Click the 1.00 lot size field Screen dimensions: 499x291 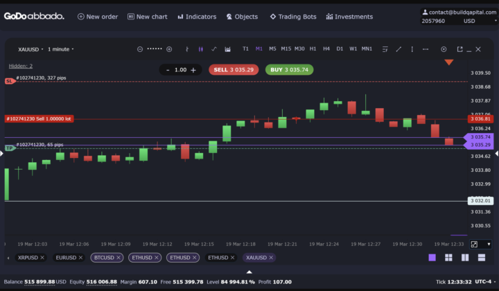(180, 70)
